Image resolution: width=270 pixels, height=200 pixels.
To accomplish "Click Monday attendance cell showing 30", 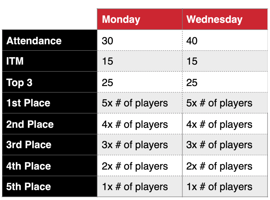I will coord(140,40).
